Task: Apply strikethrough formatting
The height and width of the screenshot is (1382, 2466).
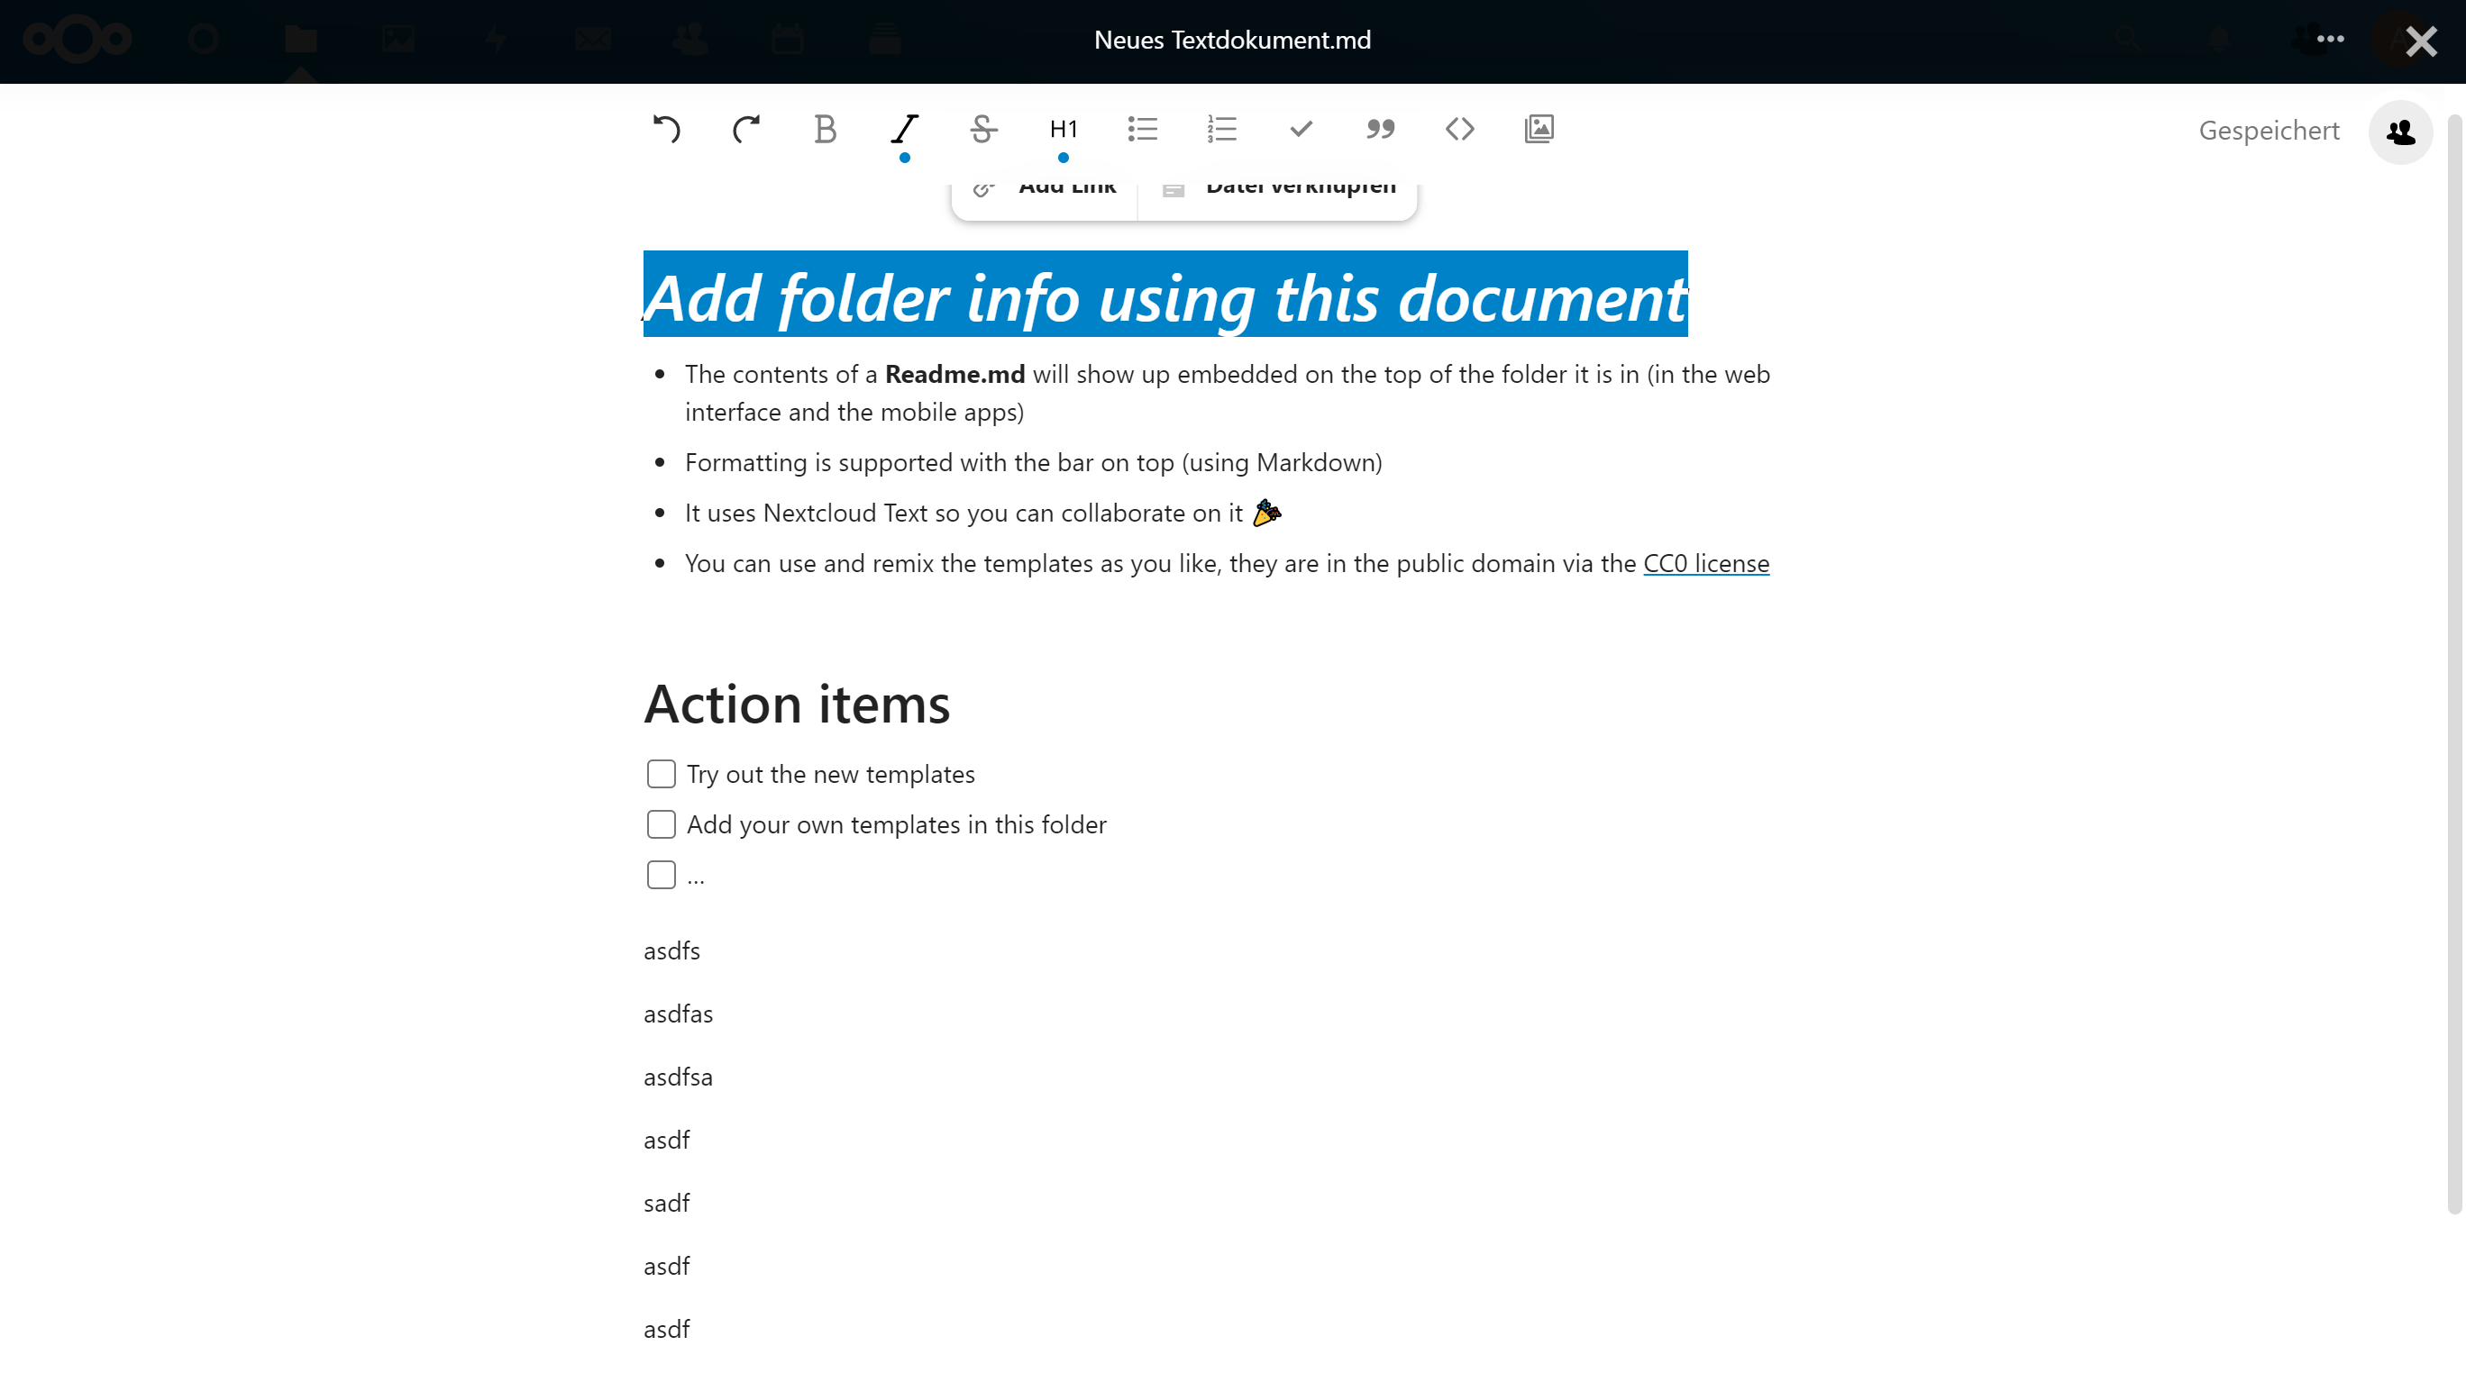Action: pyautogui.click(x=983, y=129)
